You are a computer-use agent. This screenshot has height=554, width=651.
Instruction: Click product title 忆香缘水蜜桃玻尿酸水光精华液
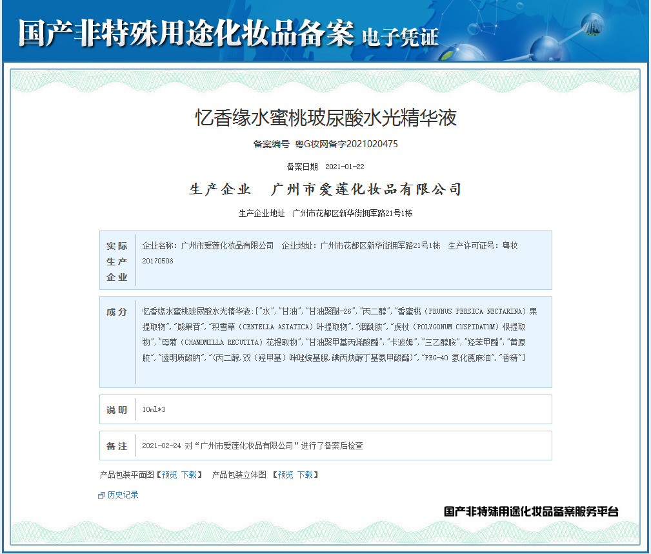click(326, 118)
